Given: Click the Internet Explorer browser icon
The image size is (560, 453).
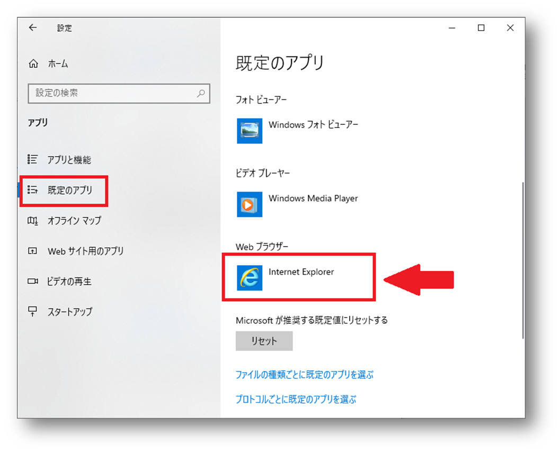Looking at the screenshot, I should pos(250,278).
